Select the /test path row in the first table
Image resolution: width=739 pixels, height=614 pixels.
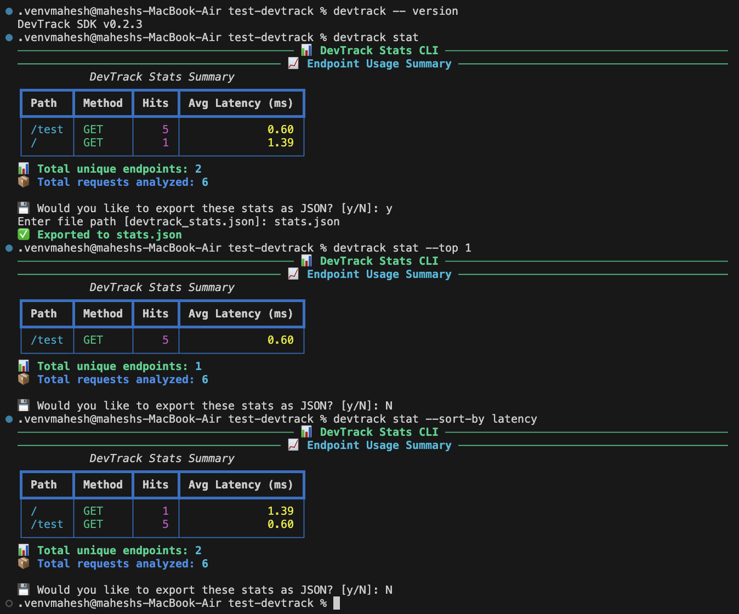pos(47,129)
